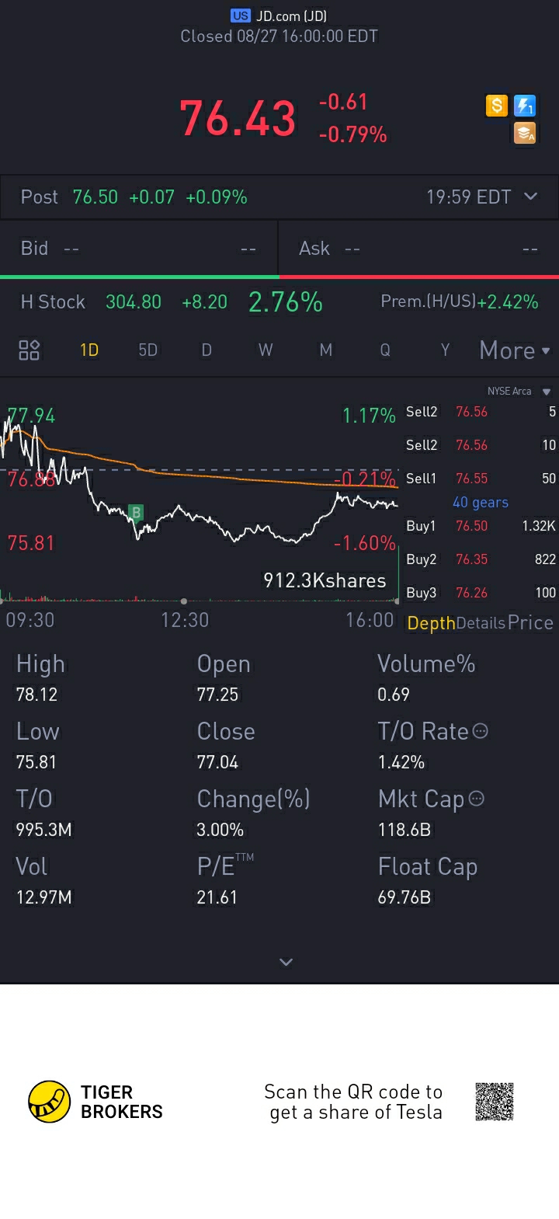Tap the Tiger Brokers logo
The image size is (559, 1219).
coord(95,1102)
